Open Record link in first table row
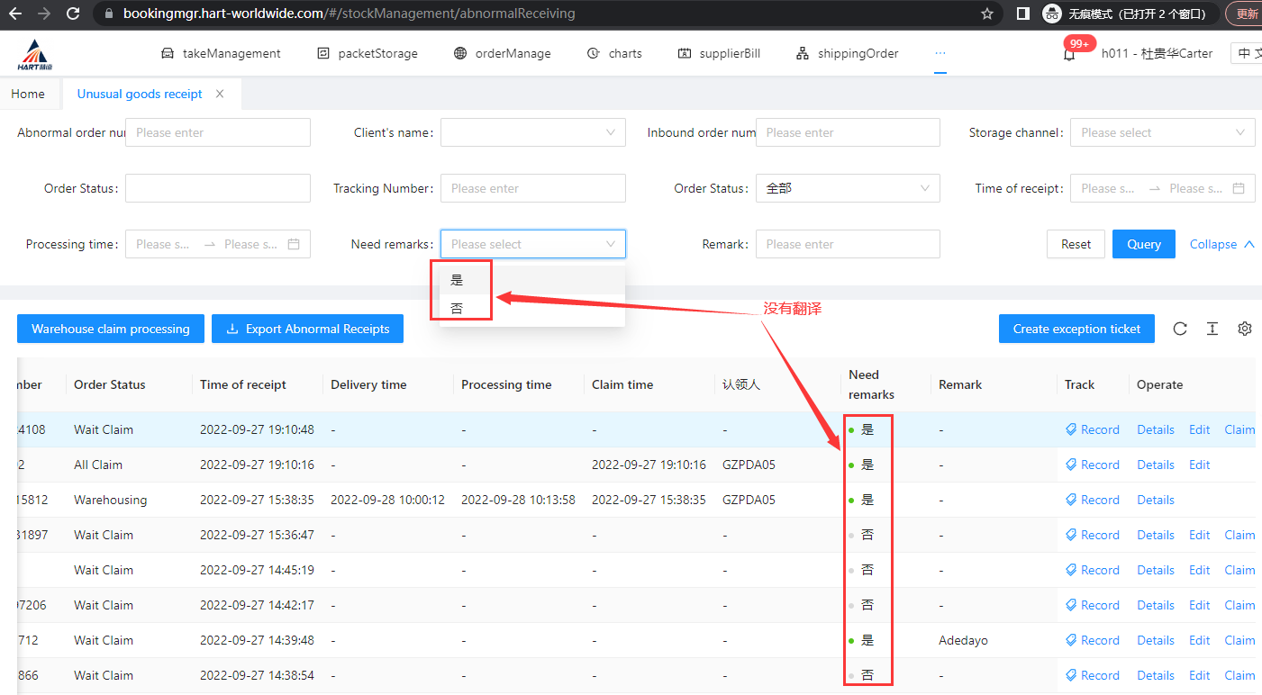 tap(1093, 429)
